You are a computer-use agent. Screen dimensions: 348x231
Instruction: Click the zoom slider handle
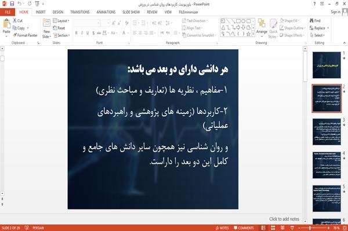(310, 228)
